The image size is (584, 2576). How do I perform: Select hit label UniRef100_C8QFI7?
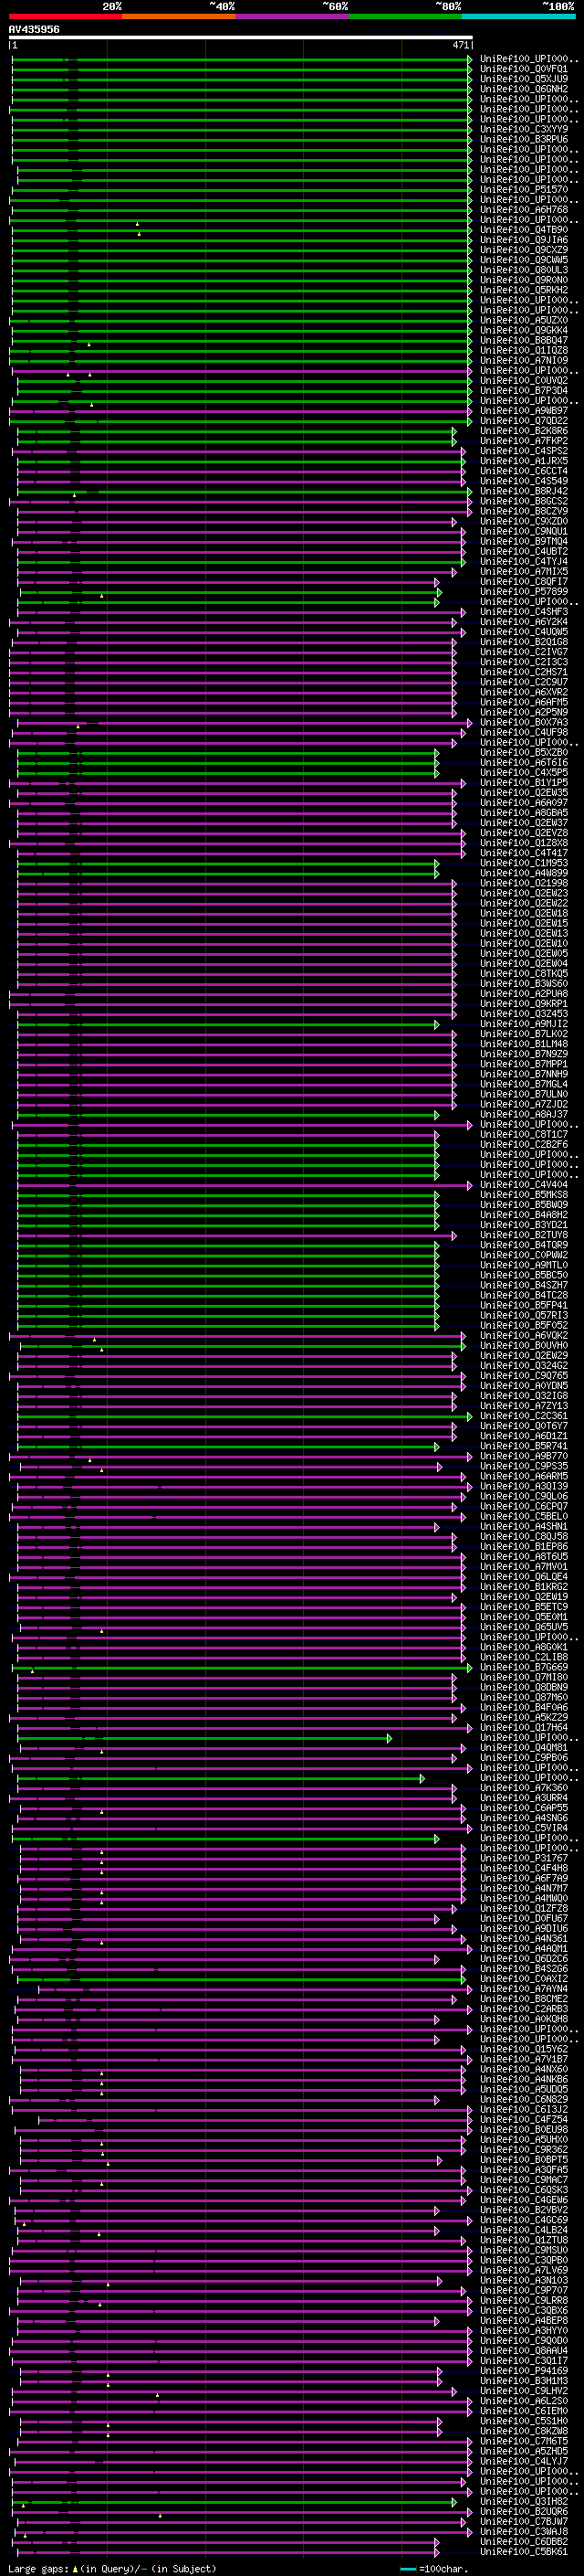pos(524,581)
